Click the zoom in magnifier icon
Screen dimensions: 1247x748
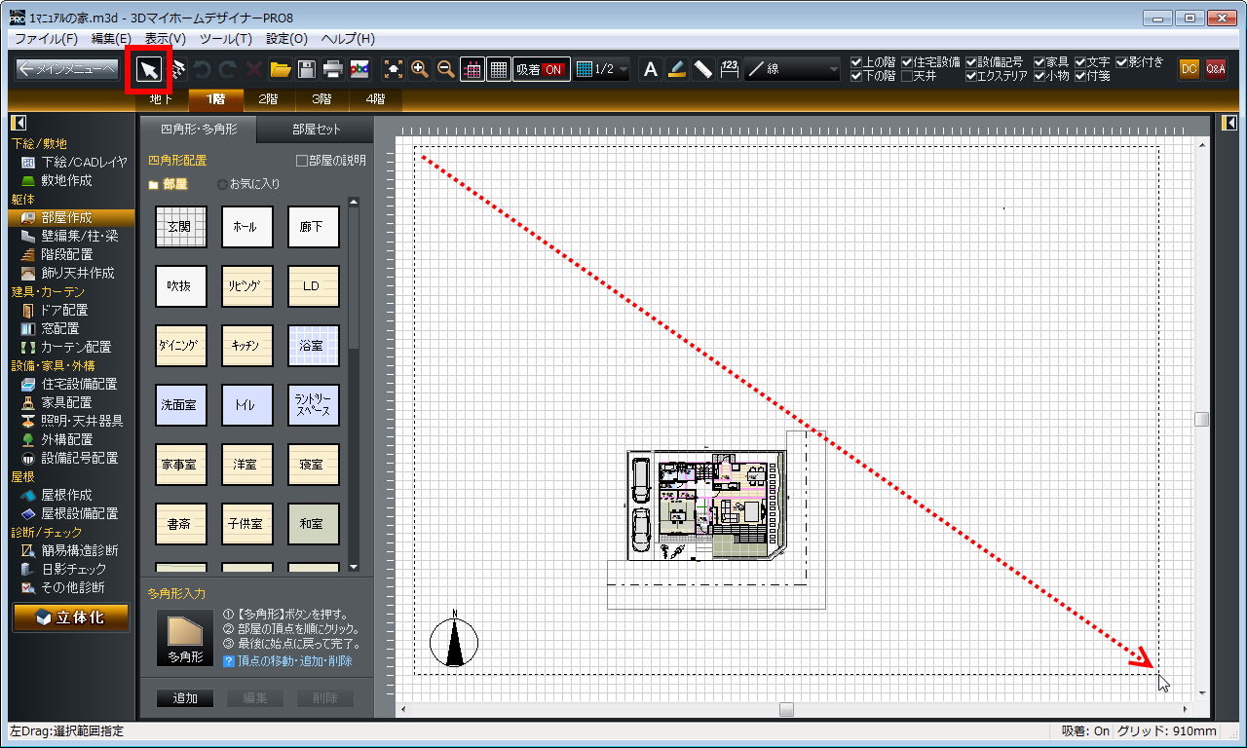[x=420, y=69]
